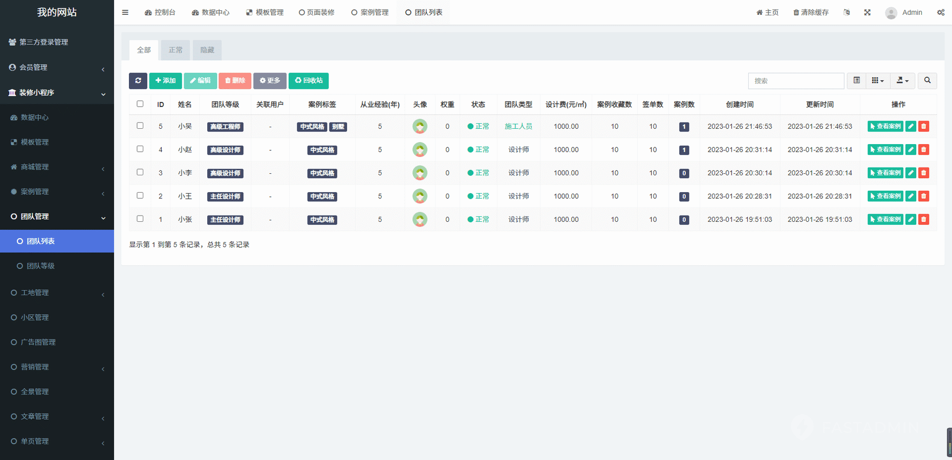Screen dimensions: 952x460
Task: Tick the checkbox for row ID 5
Action: click(140, 126)
